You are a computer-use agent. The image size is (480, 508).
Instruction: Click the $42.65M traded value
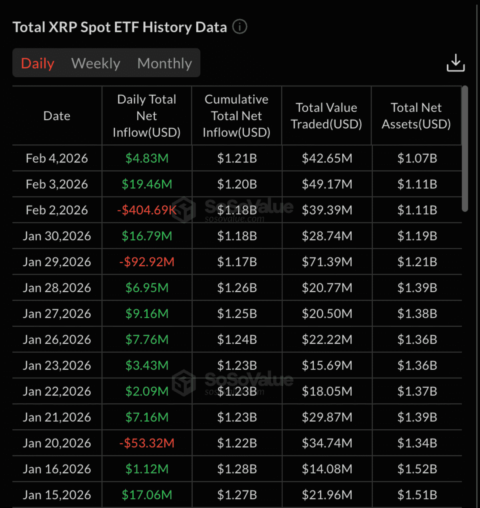pos(327,158)
